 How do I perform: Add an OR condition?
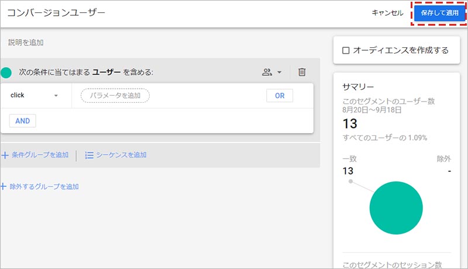tap(280, 96)
